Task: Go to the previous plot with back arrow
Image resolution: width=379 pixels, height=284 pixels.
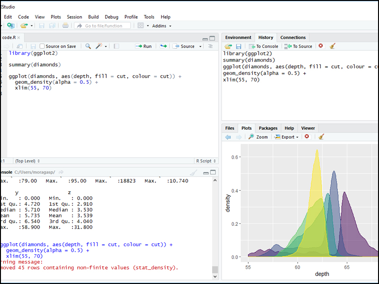Action: [x=228, y=137]
